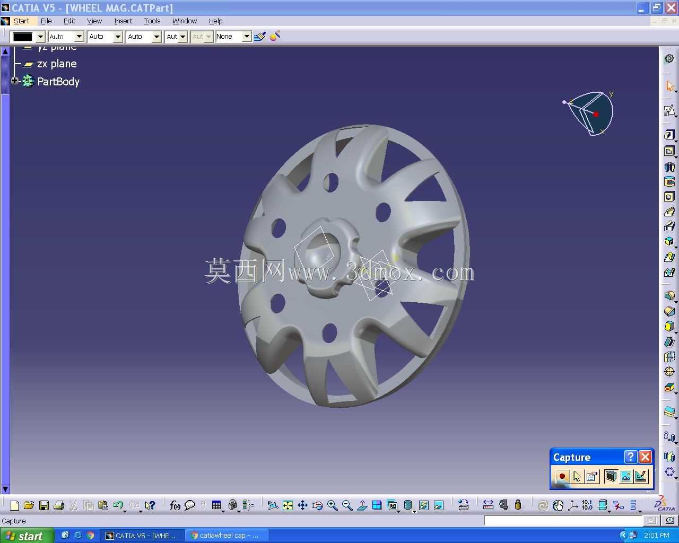
Task: Open the Edit menu
Action: [x=69, y=21]
